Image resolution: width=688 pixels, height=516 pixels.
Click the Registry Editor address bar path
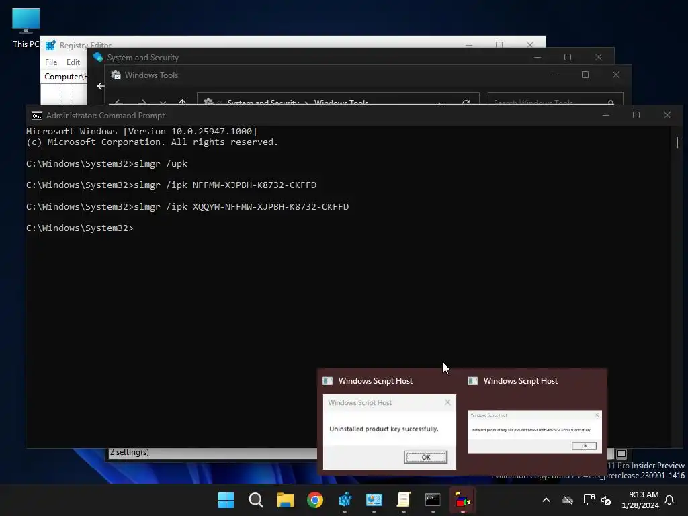point(65,77)
